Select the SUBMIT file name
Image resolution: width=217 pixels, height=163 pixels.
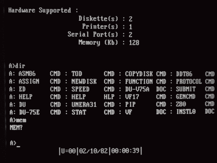tap(186, 89)
